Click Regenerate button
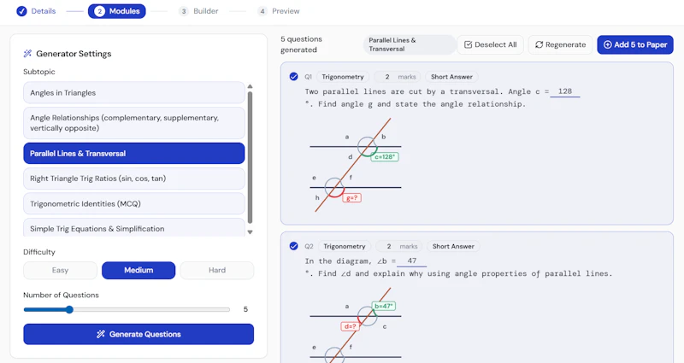 [x=561, y=45]
